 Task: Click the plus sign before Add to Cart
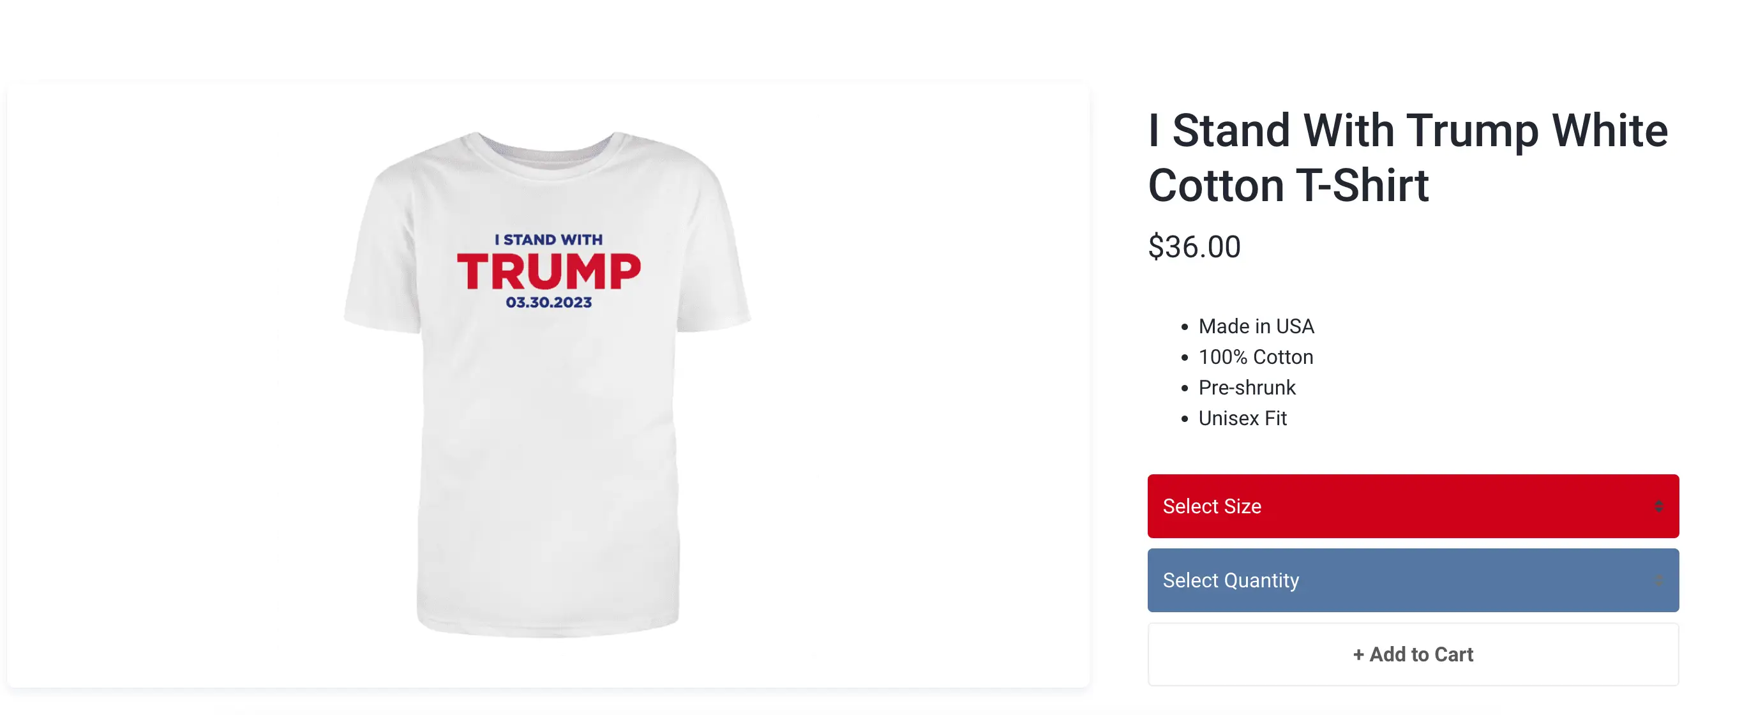tap(1358, 654)
